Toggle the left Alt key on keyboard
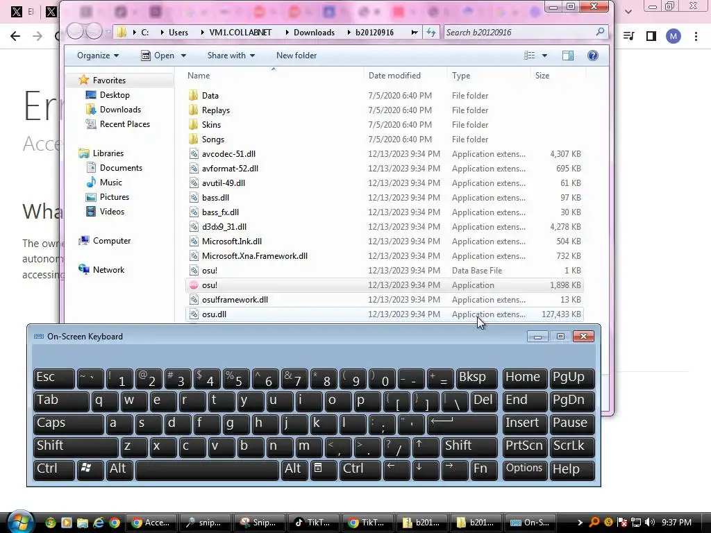The width and height of the screenshot is (711, 533). tap(119, 470)
